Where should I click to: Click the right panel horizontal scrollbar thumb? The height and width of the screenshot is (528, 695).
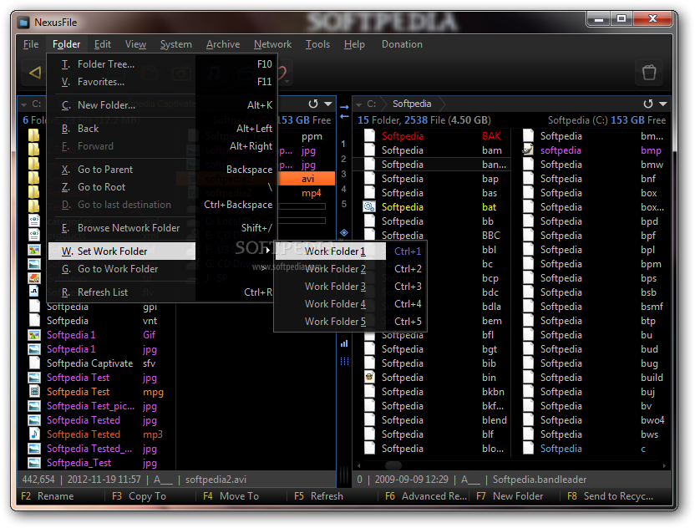point(393,465)
